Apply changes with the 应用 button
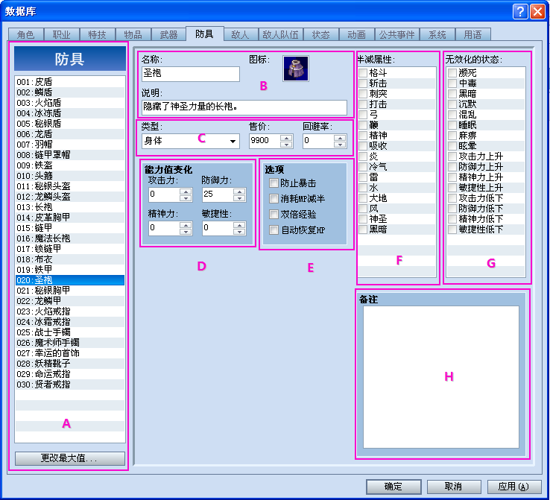The image size is (550, 500). click(x=514, y=487)
